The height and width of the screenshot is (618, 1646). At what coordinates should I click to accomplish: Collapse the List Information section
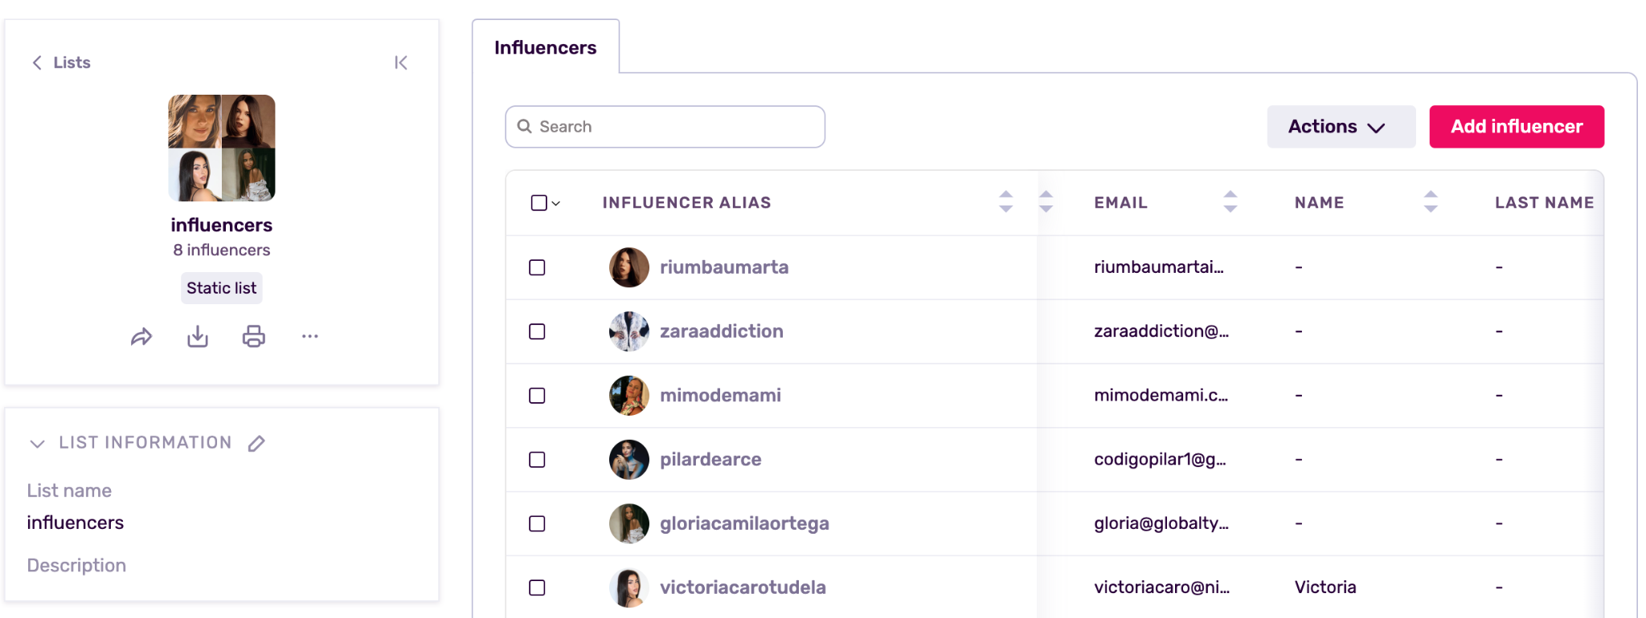(37, 443)
